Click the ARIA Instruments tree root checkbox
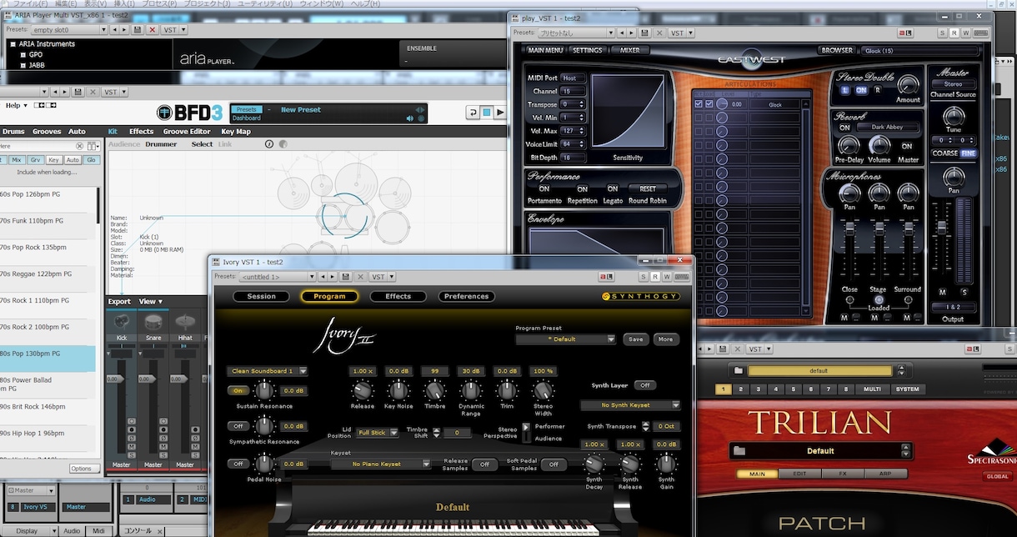1017x537 pixels. tap(13, 44)
